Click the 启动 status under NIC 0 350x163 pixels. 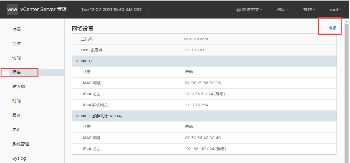(x=189, y=72)
